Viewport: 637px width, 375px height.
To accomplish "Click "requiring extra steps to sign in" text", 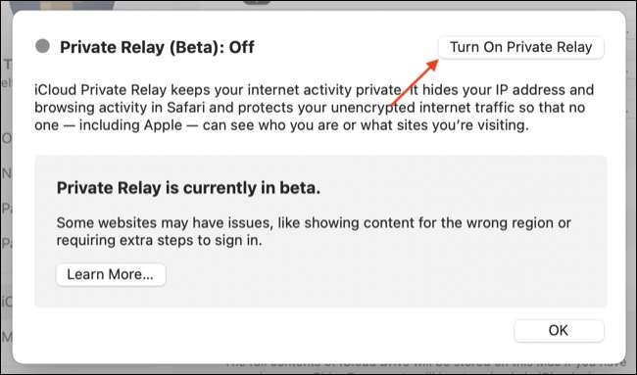I will [159, 241].
